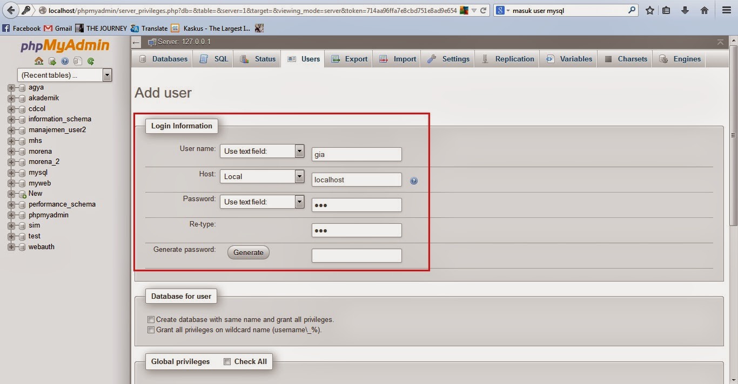Open the Host 'Local' dropdown
This screenshot has height=384, width=738.
tap(263, 176)
